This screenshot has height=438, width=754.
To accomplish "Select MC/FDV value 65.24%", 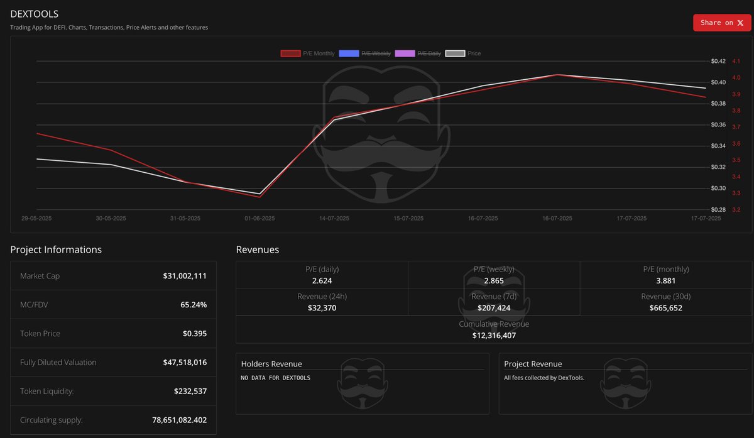I will (x=194, y=305).
